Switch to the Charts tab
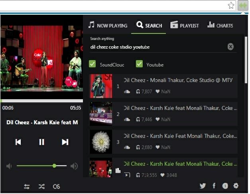Image resolution: width=250 pixels, height=194 pixels. 220,25
